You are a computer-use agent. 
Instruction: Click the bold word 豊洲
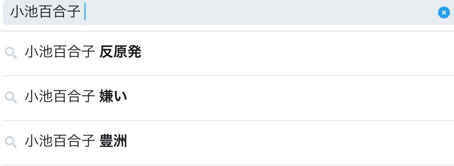point(113,142)
